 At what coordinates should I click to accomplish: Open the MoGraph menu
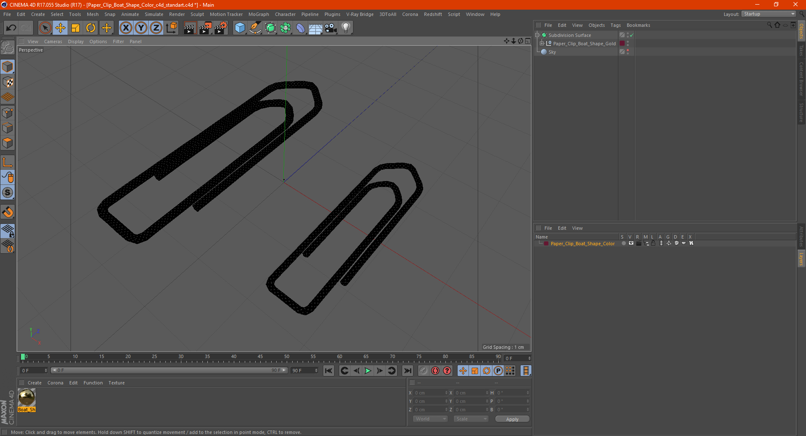259,14
